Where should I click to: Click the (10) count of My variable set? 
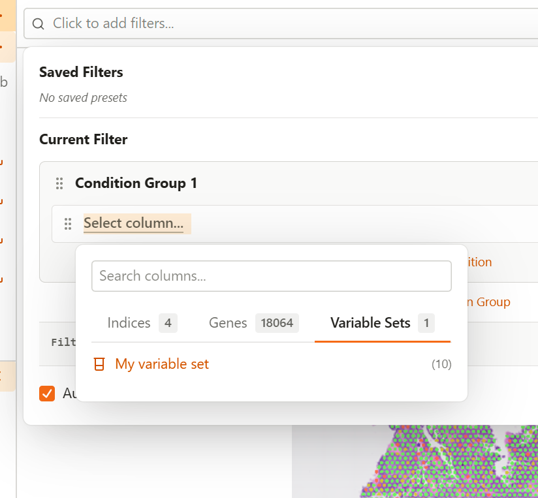click(x=441, y=364)
